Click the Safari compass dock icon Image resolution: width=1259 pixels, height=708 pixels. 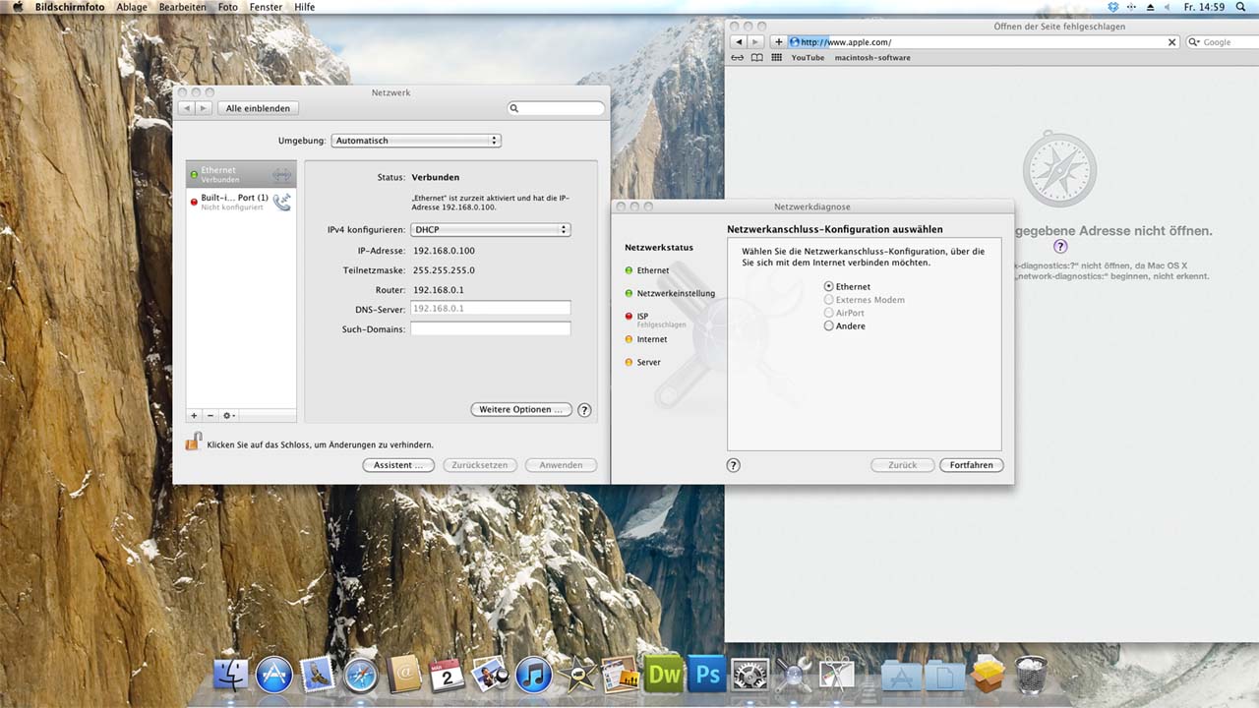click(x=360, y=676)
